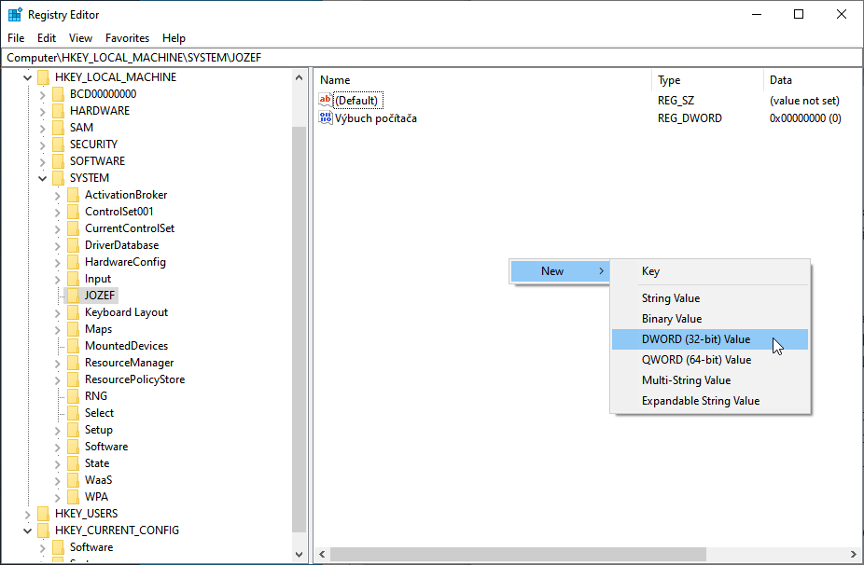The width and height of the screenshot is (864, 565).
Task: Choose DWORD (32-bit) Value from submenu
Action: pos(695,339)
